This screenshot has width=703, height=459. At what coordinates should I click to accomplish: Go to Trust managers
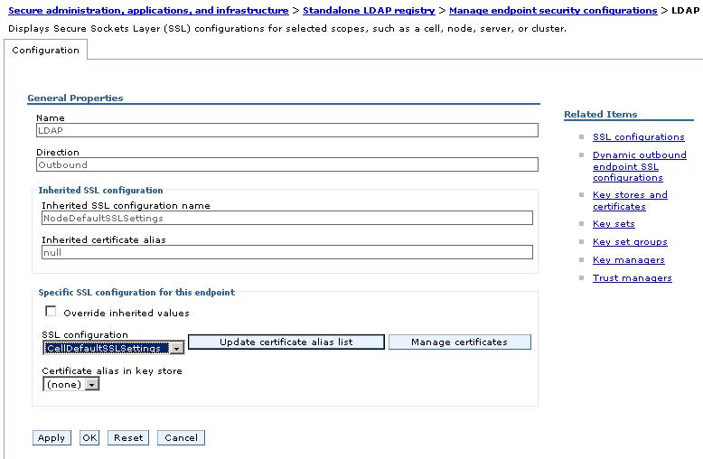633,278
